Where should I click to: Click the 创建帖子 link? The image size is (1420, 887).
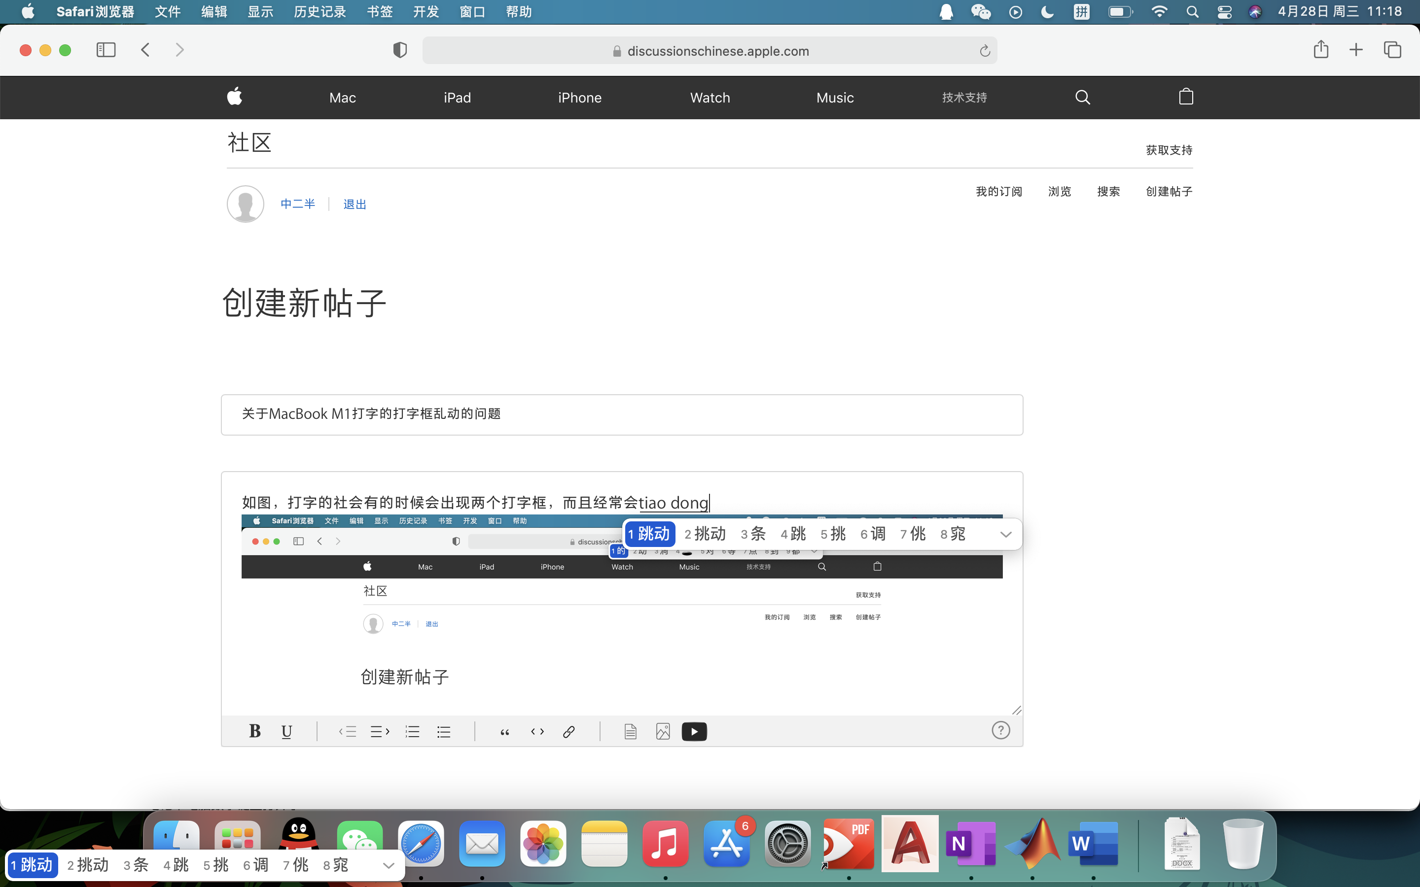click(1169, 191)
